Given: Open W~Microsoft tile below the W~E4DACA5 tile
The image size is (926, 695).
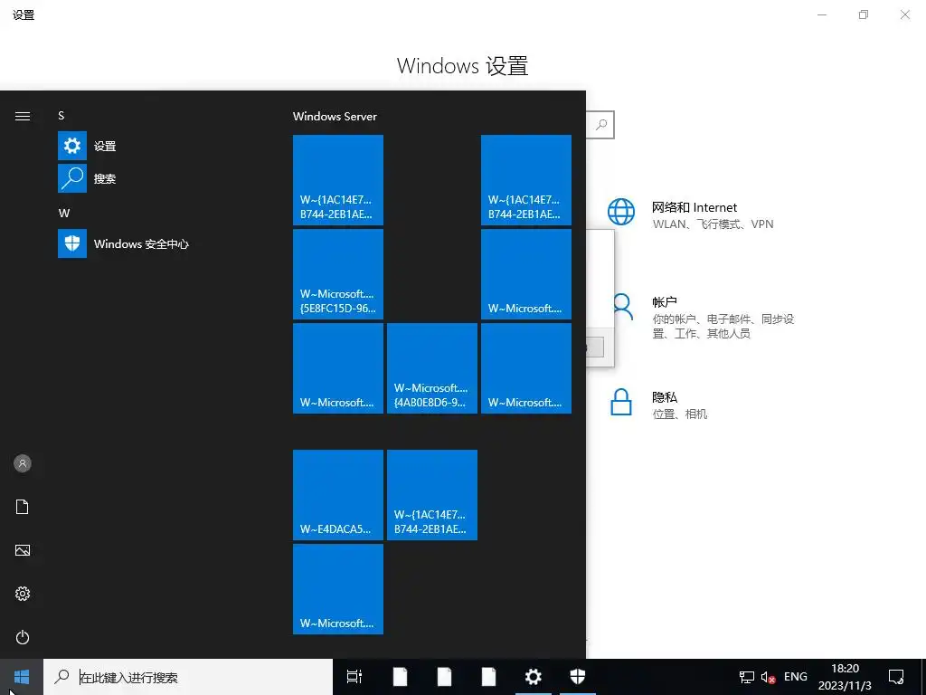Looking at the screenshot, I should pyautogui.click(x=338, y=588).
